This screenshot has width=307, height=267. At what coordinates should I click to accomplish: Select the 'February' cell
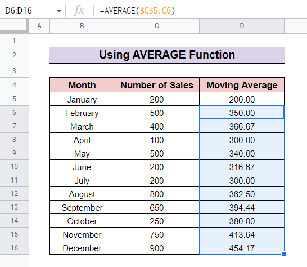pos(82,113)
